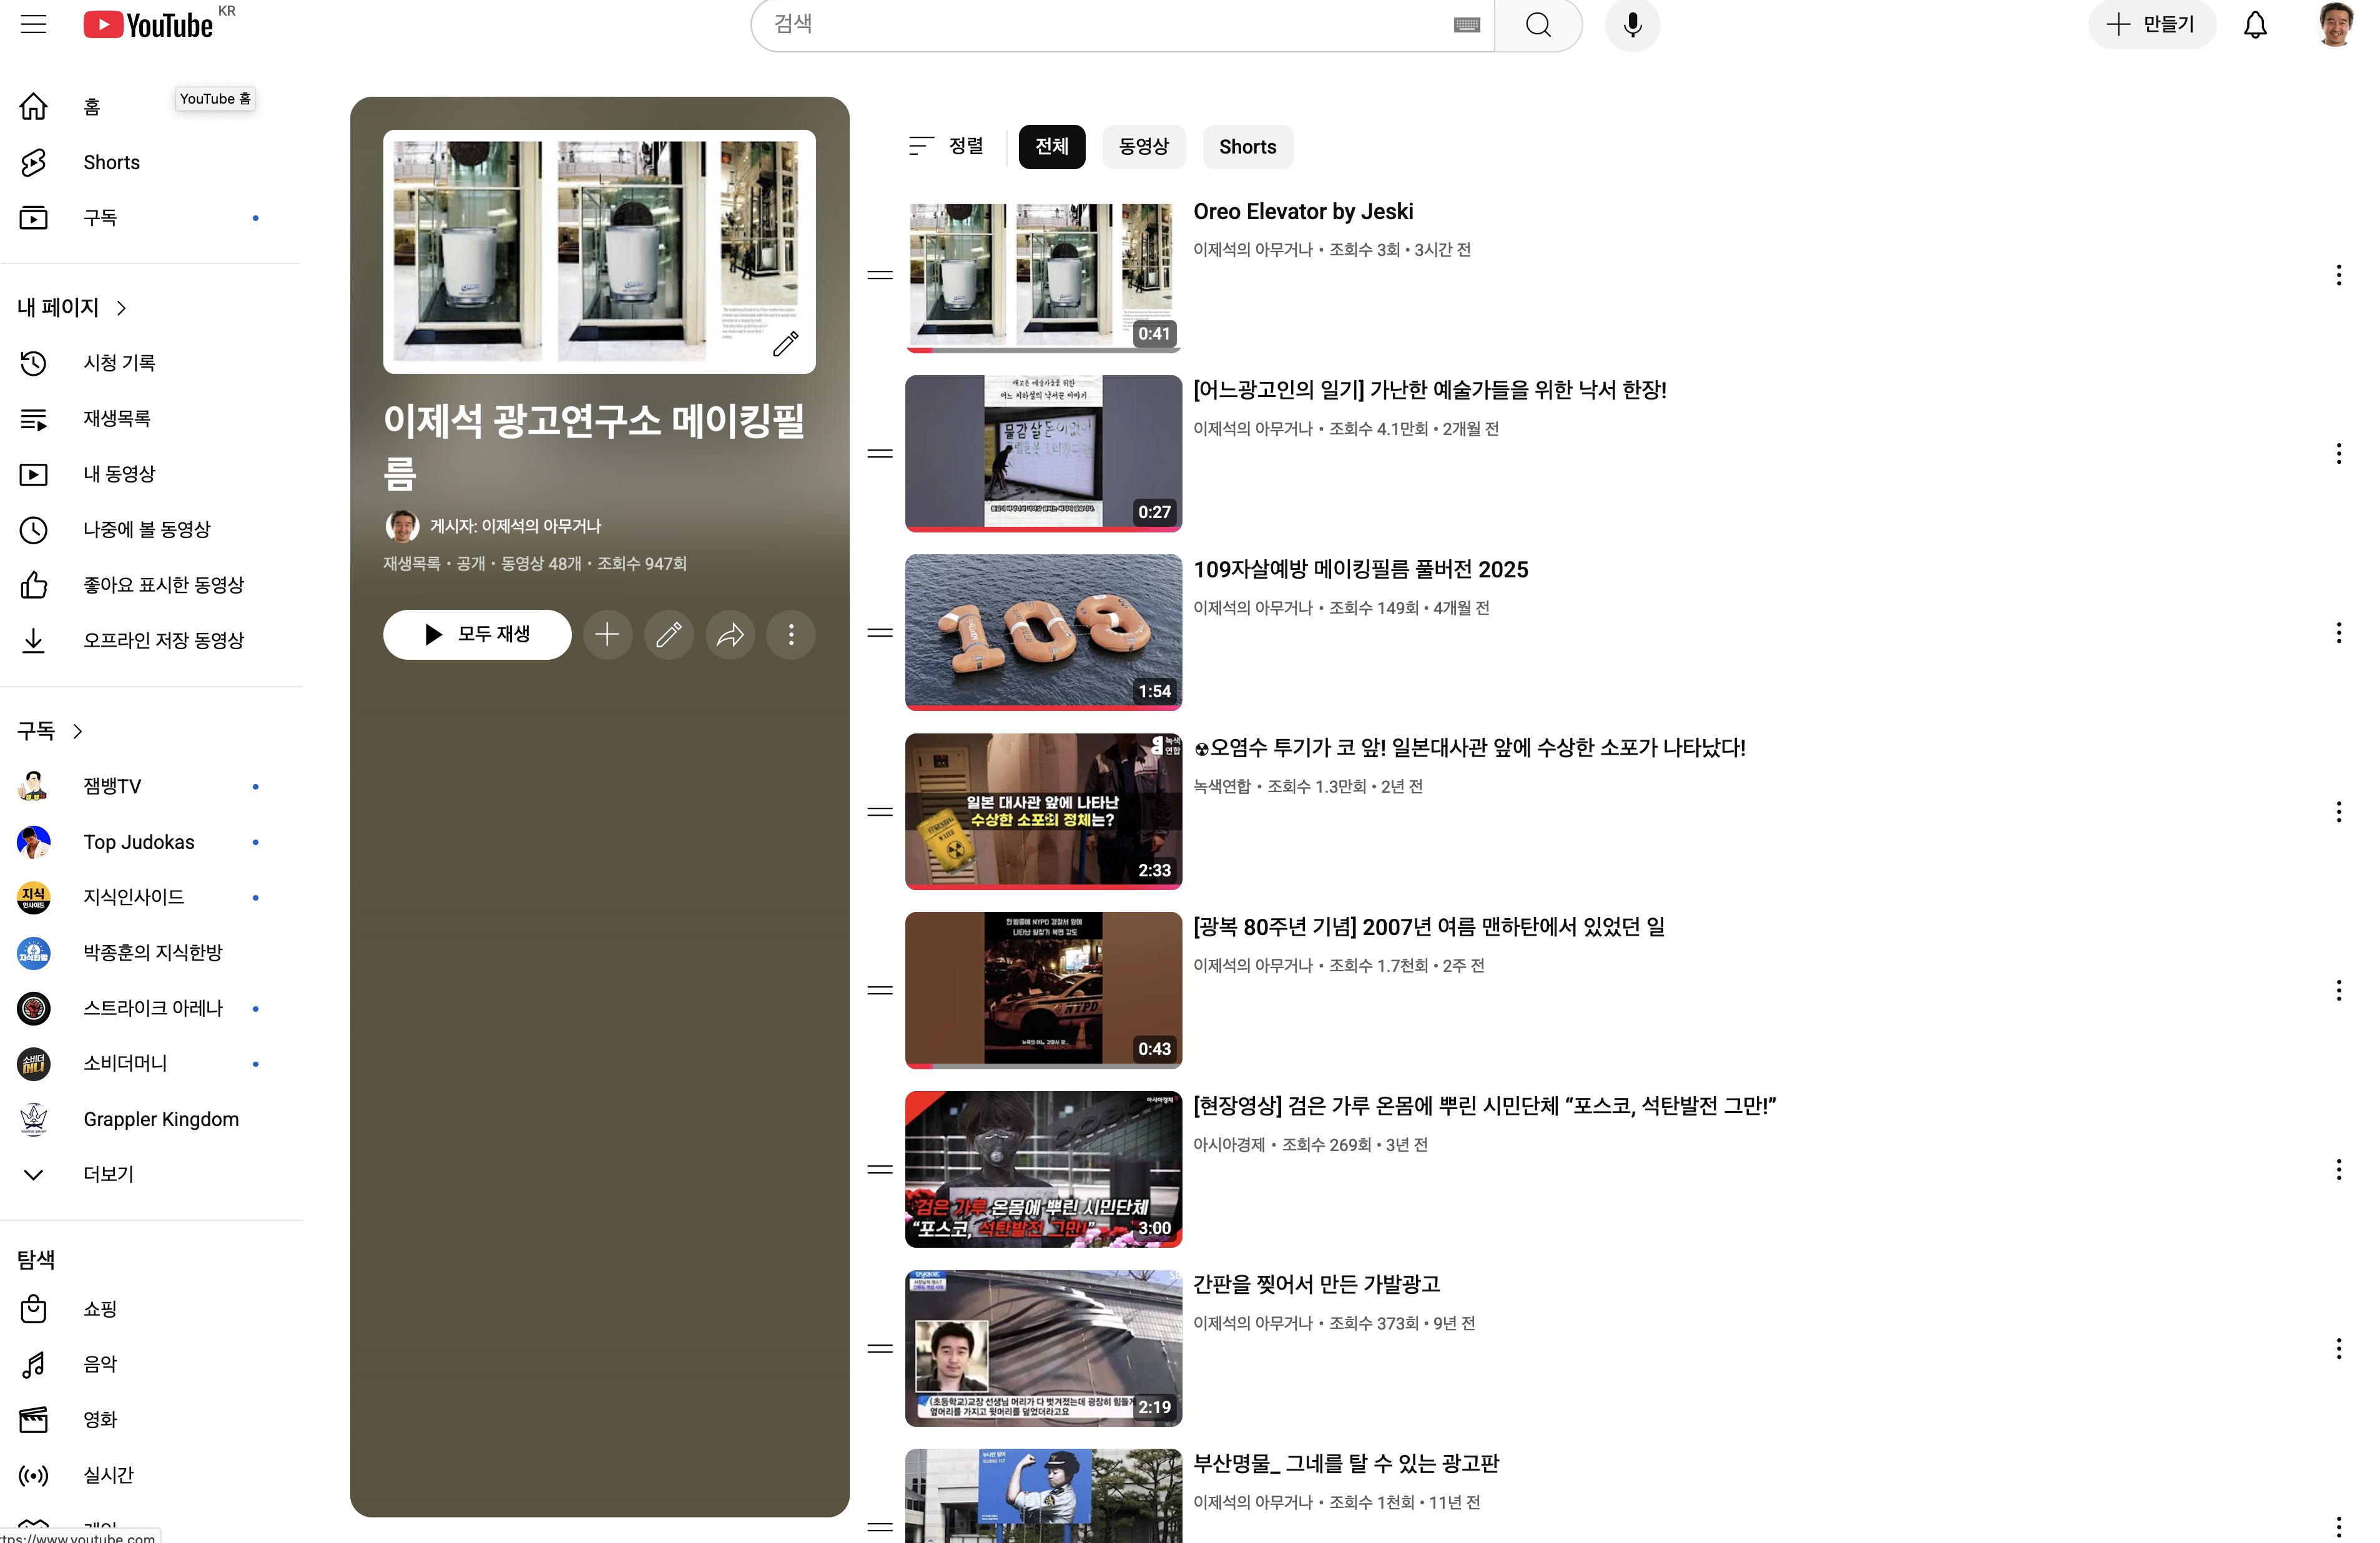Open 좋아요 표시한 동영상 liked videos
This screenshot has width=2380, height=1543.
point(150,585)
